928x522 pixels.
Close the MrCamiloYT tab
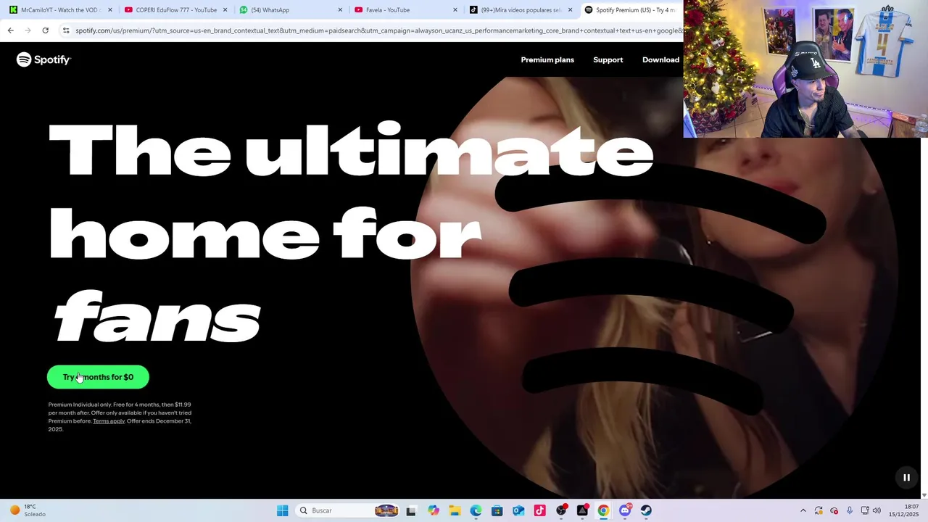110,10
